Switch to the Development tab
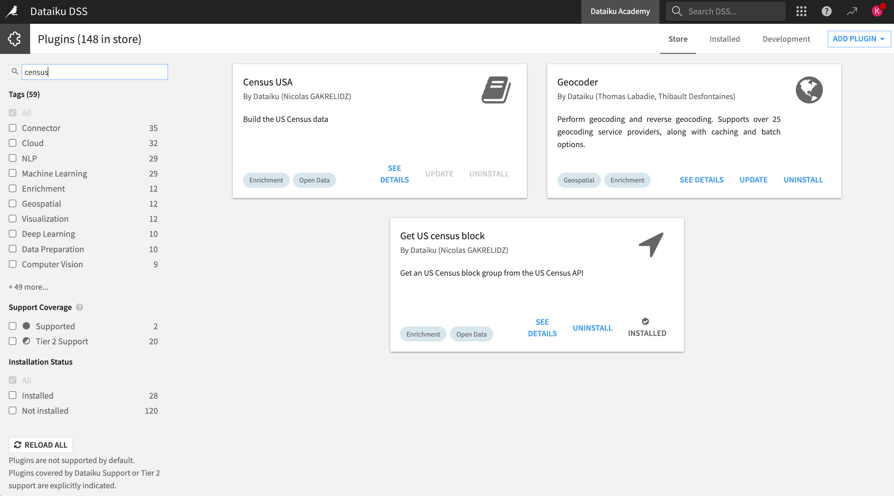The width and height of the screenshot is (894, 496). pyautogui.click(x=786, y=39)
